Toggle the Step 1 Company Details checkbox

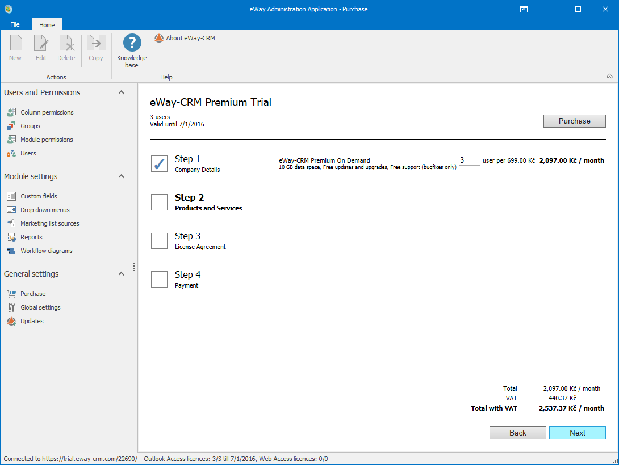pyautogui.click(x=159, y=163)
